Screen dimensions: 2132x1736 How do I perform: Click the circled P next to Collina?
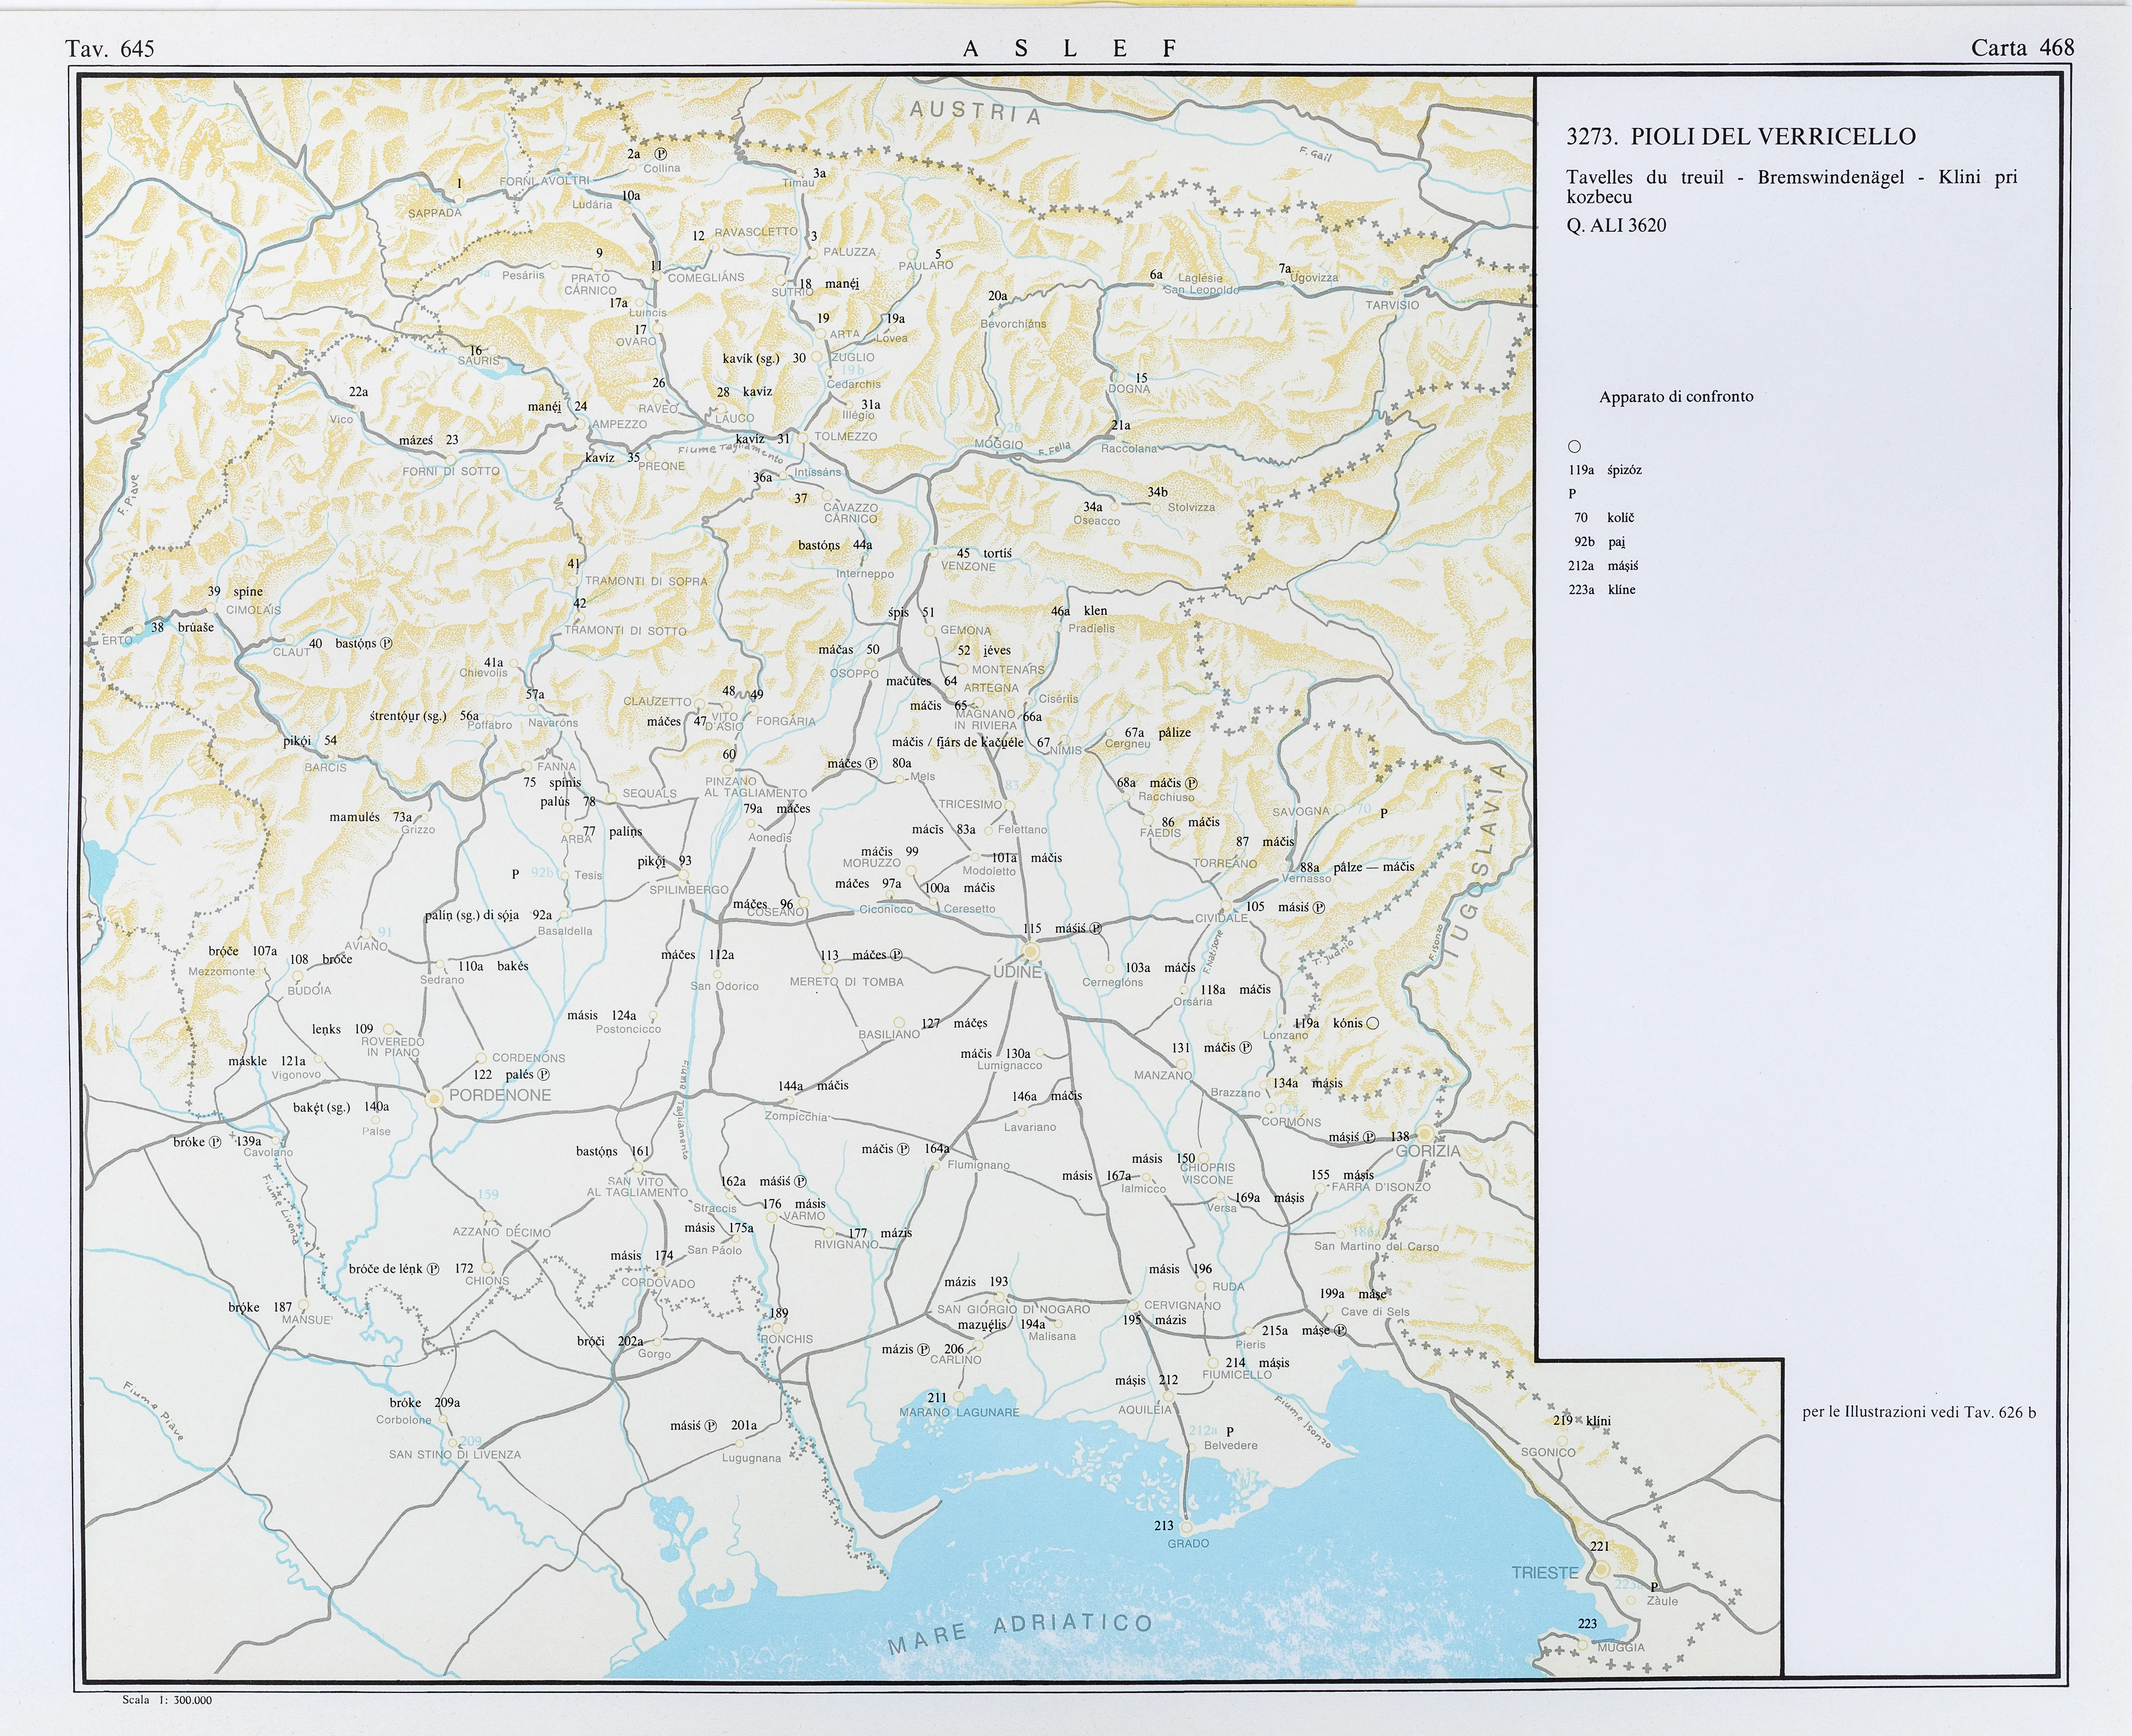coord(661,154)
